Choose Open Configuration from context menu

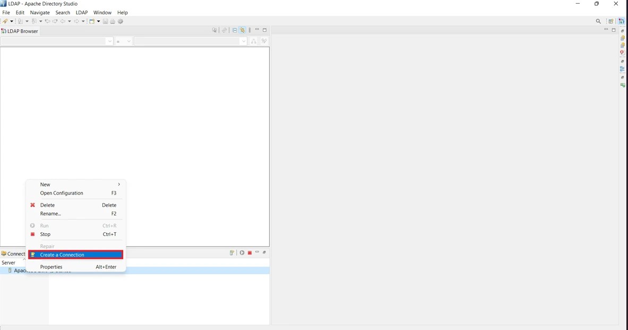point(76,193)
